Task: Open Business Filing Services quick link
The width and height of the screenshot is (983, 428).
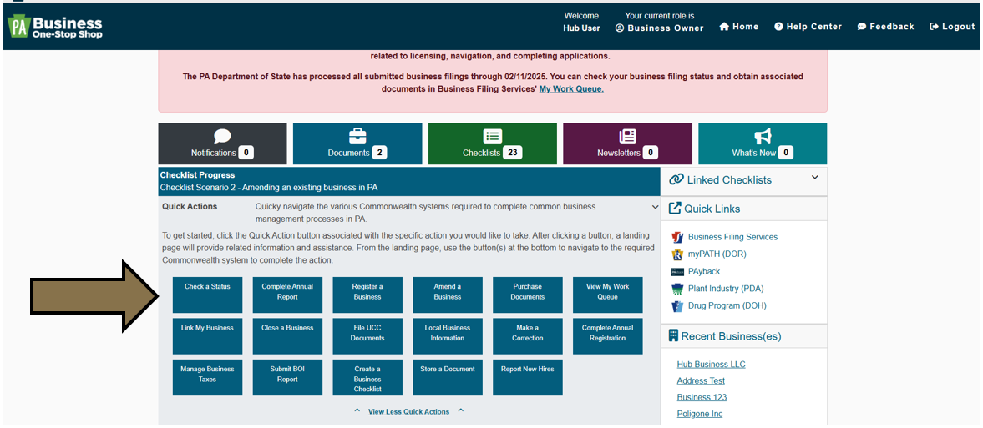Action: click(732, 237)
